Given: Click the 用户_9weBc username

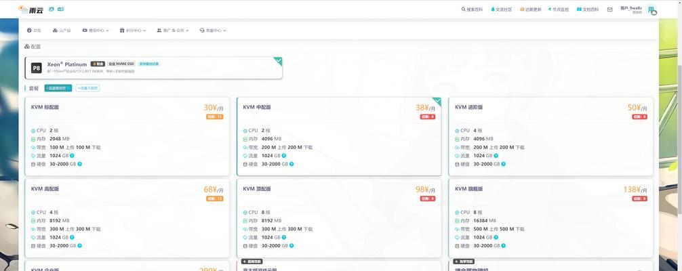Looking at the screenshot, I should pyautogui.click(x=630, y=8).
